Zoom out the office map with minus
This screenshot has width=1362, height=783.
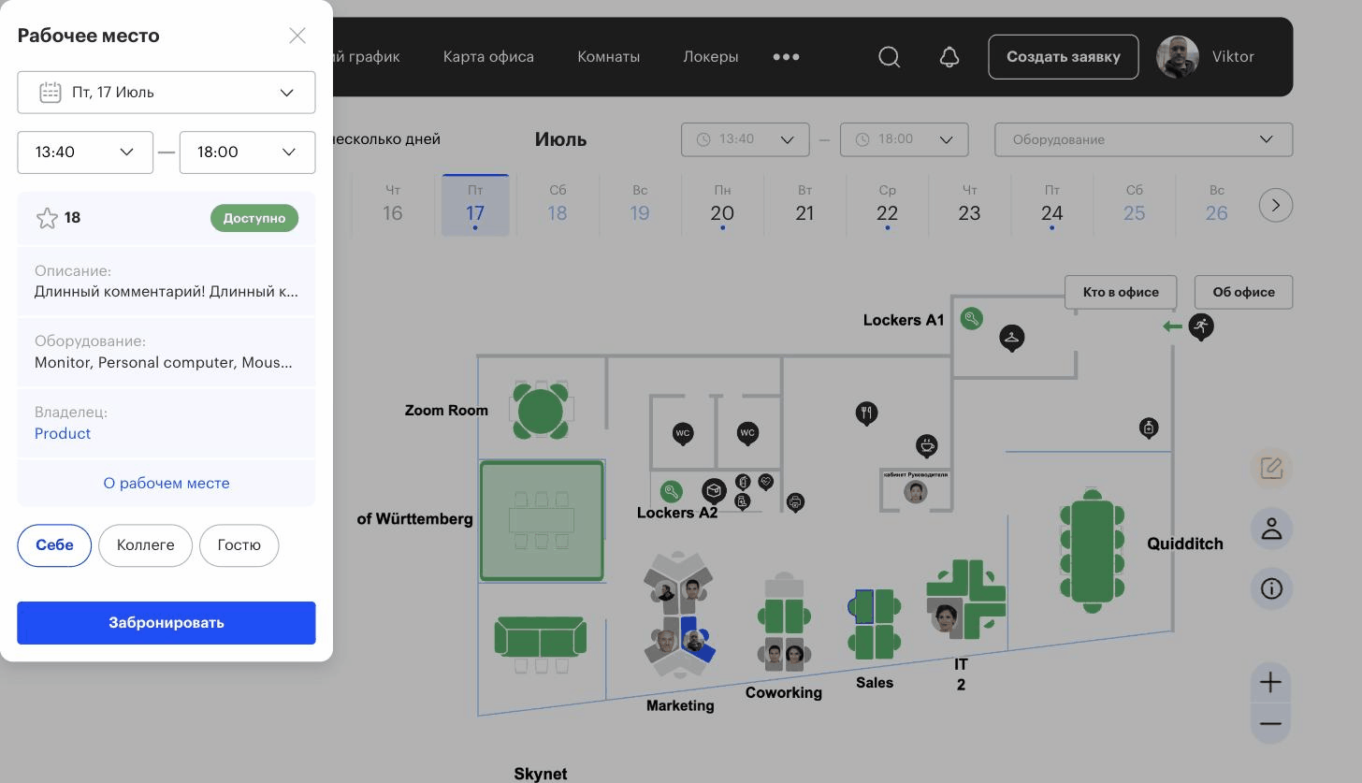1270,723
